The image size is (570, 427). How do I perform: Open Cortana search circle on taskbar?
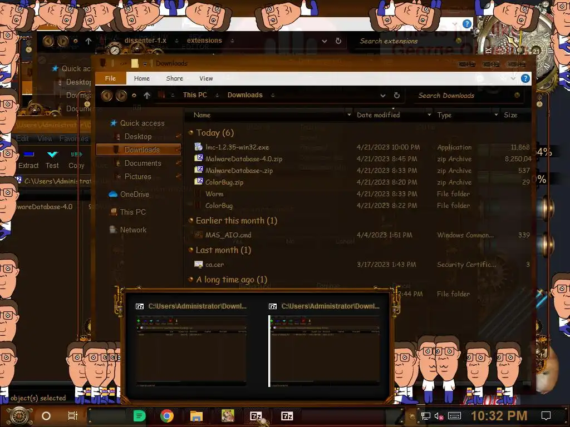point(46,416)
